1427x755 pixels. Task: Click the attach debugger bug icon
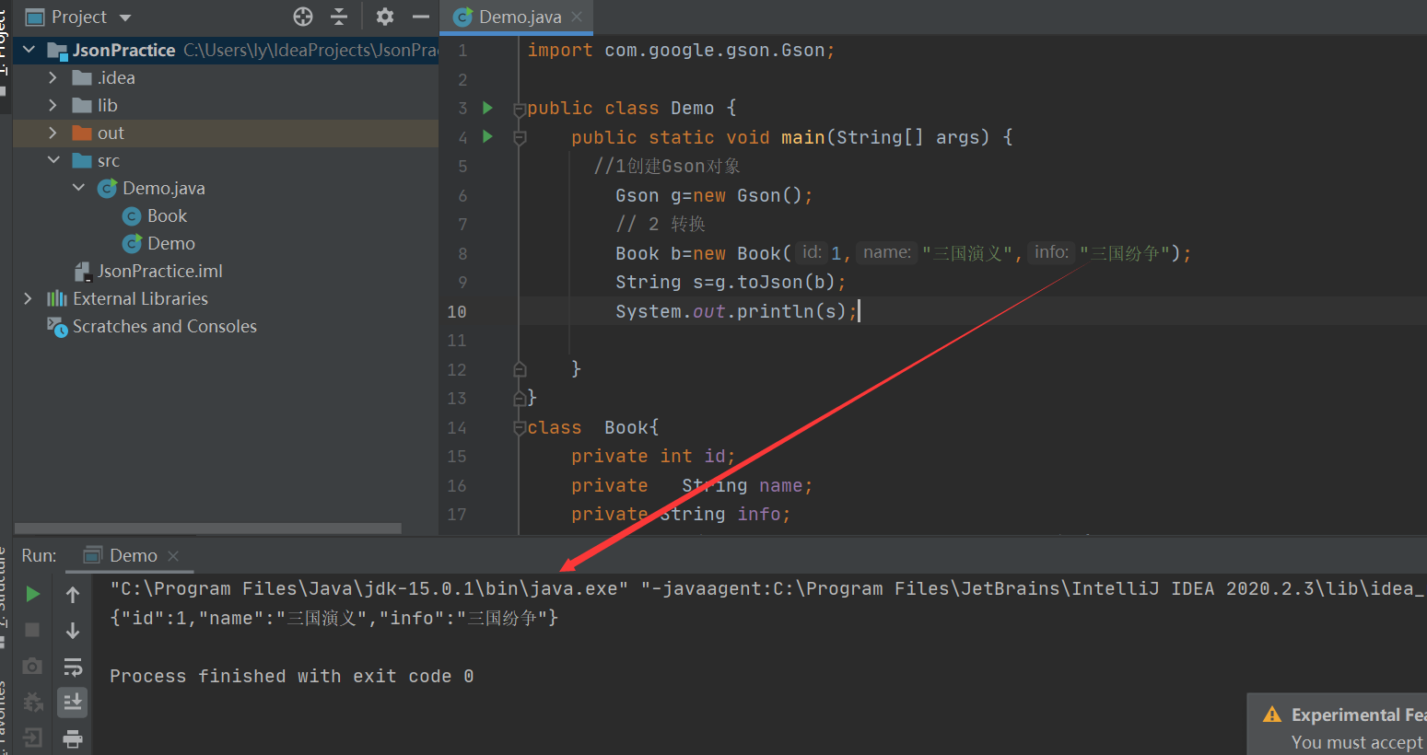point(32,702)
